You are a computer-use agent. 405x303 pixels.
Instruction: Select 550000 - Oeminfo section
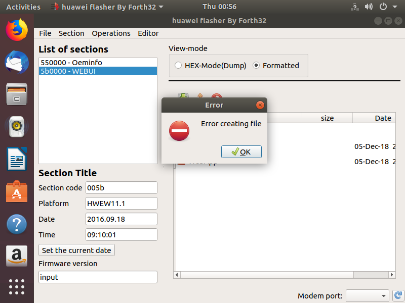tap(98, 62)
